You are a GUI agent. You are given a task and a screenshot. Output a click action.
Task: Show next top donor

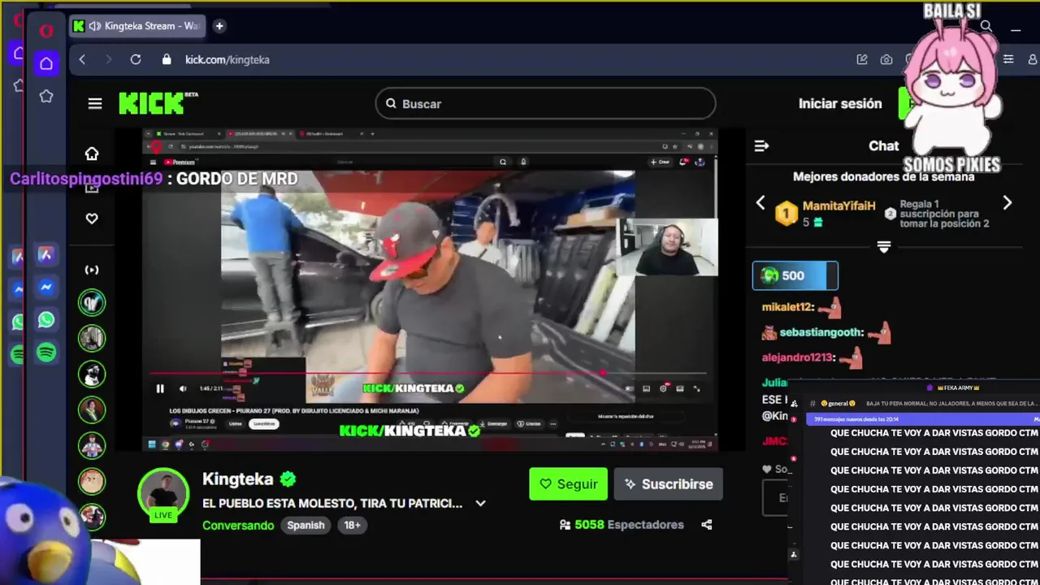click(1007, 203)
